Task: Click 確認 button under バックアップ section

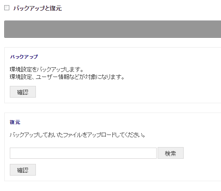Action: point(23,92)
